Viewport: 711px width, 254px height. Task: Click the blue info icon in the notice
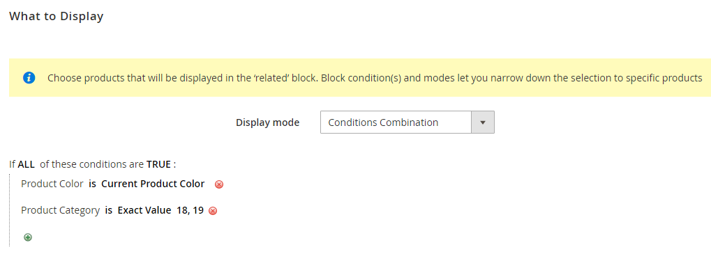[x=29, y=78]
